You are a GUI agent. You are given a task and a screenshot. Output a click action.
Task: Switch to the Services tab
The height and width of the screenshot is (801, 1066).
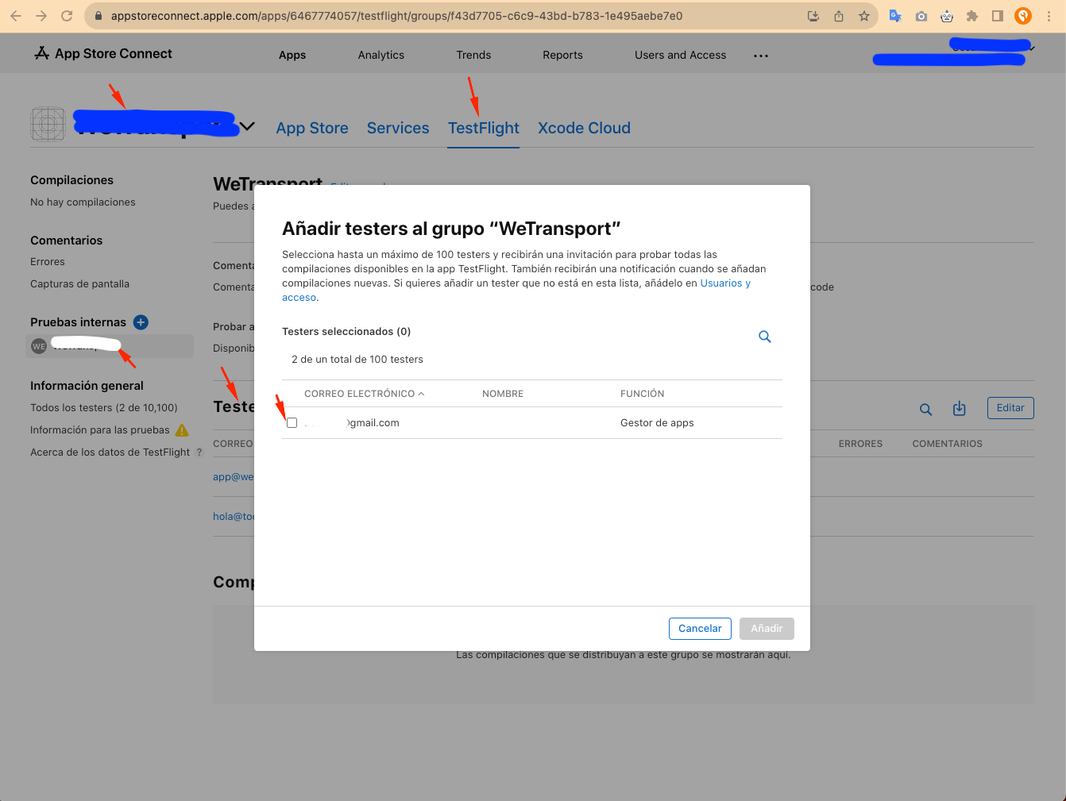398,128
